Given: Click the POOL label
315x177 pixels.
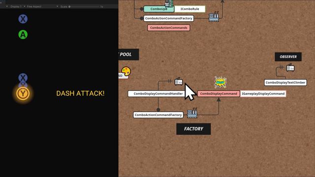Looking at the screenshot, I should [129, 55].
